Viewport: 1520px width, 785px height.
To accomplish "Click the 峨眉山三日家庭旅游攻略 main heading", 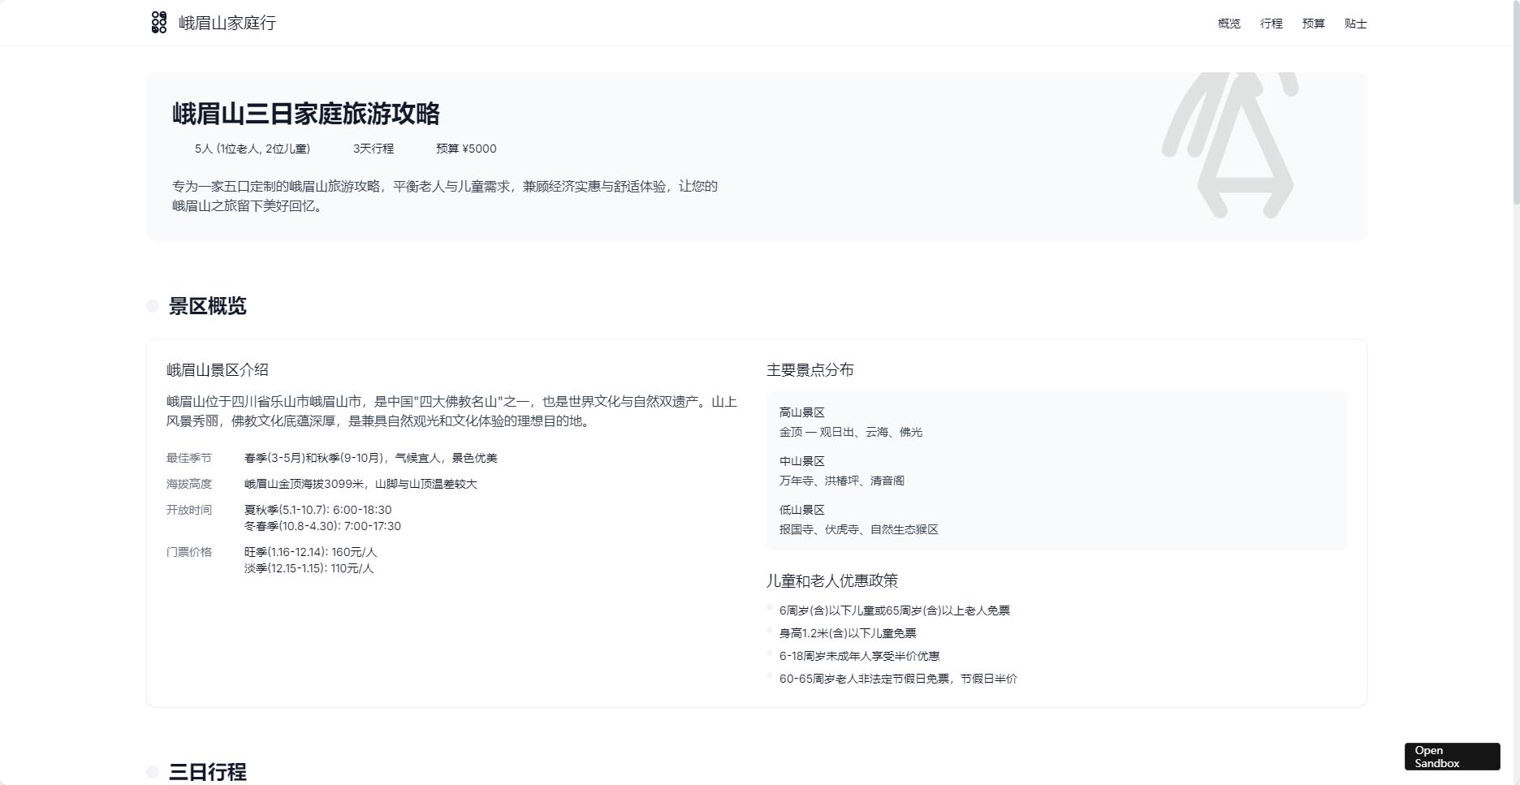I will tap(305, 114).
